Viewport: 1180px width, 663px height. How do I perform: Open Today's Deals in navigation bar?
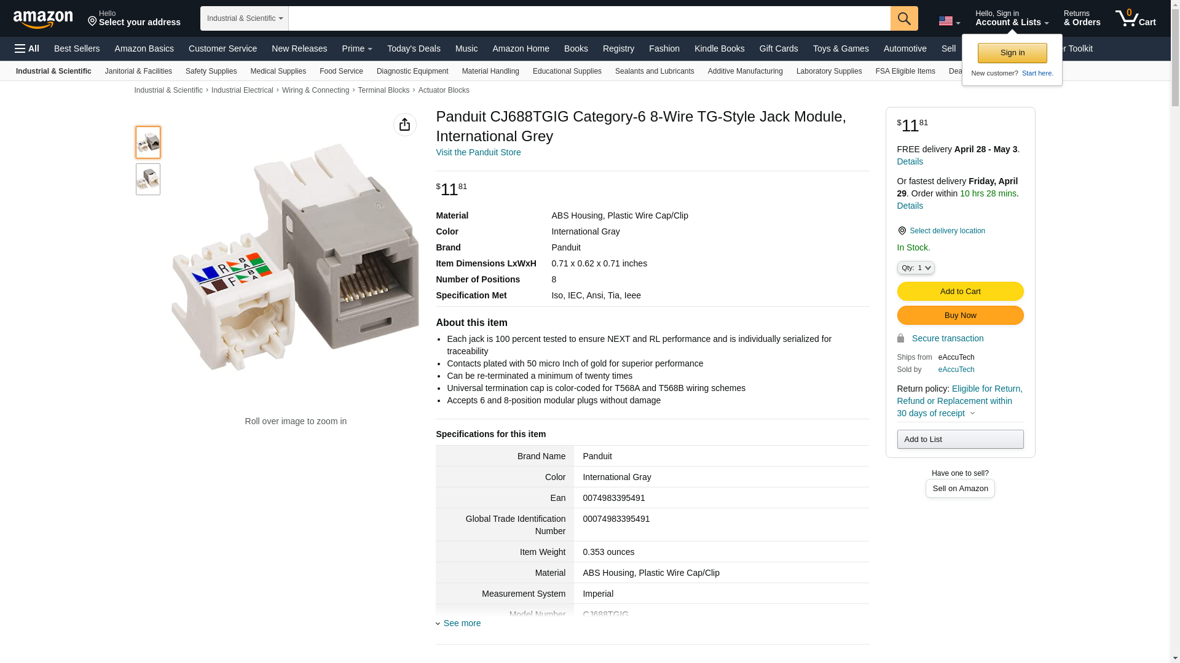414,48
